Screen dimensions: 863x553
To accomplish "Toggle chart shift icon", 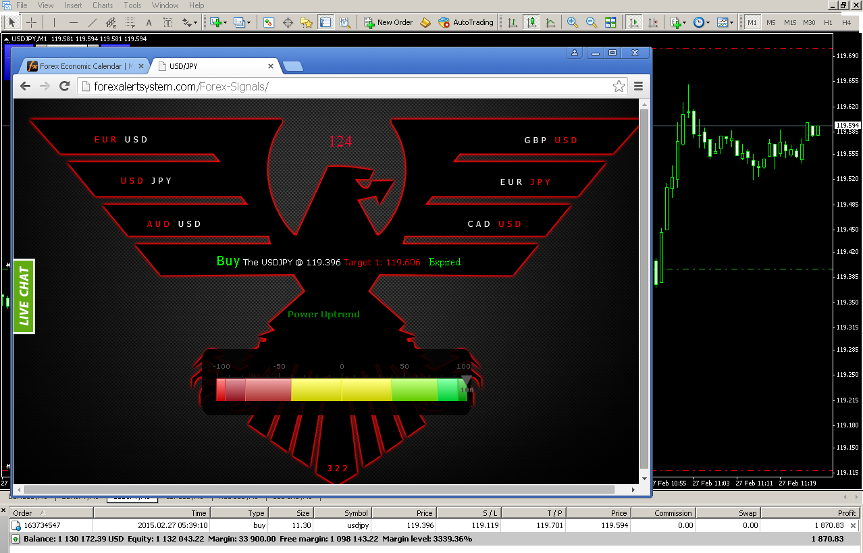I will coord(652,22).
